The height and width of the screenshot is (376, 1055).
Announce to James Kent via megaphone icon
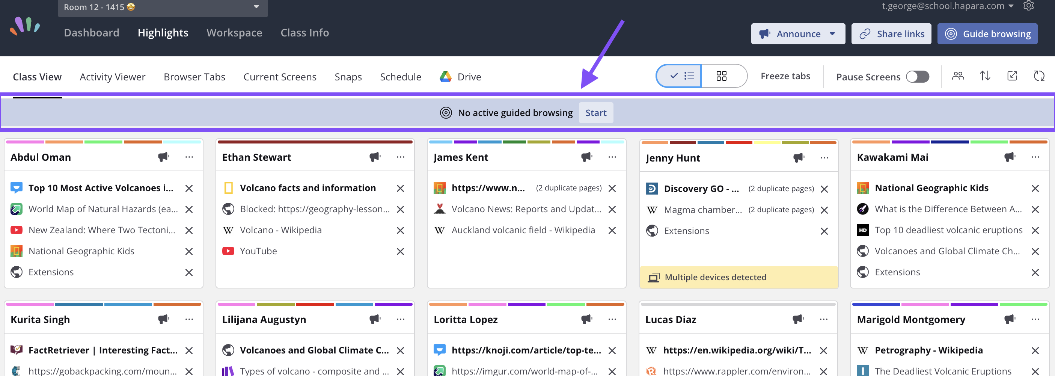click(586, 157)
